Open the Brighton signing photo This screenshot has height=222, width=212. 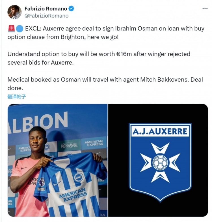[x=58, y=160]
